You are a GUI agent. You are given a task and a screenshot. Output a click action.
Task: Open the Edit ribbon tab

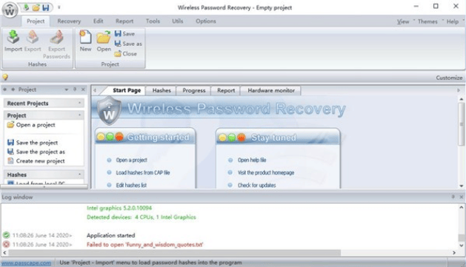pos(98,21)
